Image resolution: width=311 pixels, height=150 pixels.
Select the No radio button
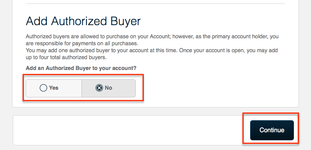(x=109, y=88)
